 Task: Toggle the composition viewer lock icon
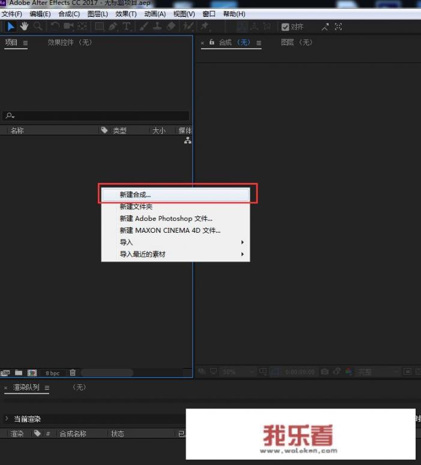[211, 42]
